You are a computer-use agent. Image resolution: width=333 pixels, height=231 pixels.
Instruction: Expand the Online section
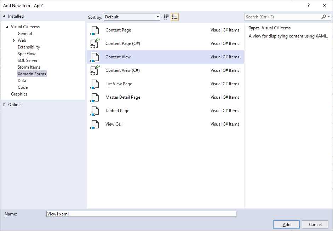tap(4, 104)
